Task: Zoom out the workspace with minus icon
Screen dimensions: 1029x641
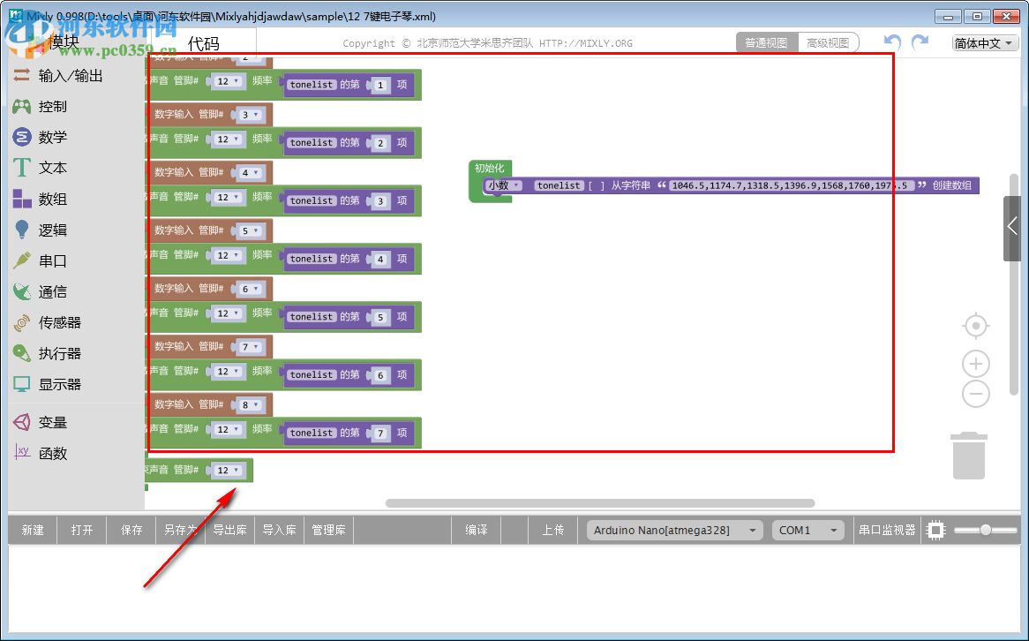Action: pyautogui.click(x=976, y=394)
